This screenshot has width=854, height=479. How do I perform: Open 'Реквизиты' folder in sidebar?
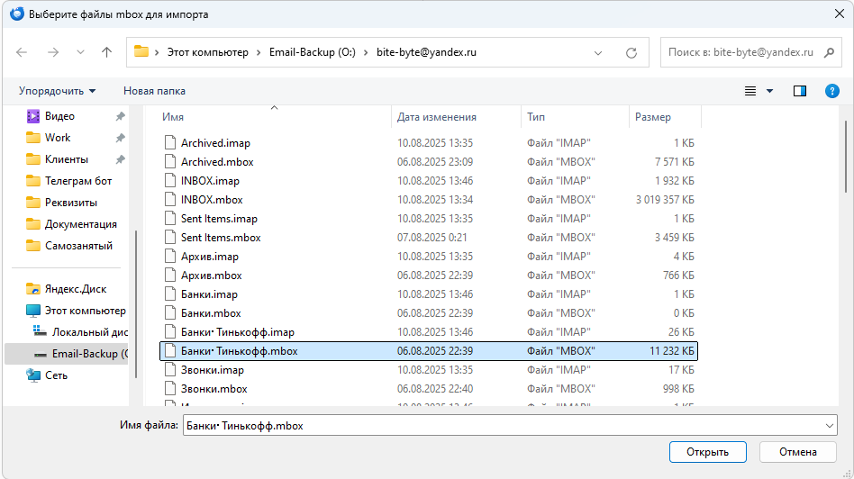(x=71, y=203)
